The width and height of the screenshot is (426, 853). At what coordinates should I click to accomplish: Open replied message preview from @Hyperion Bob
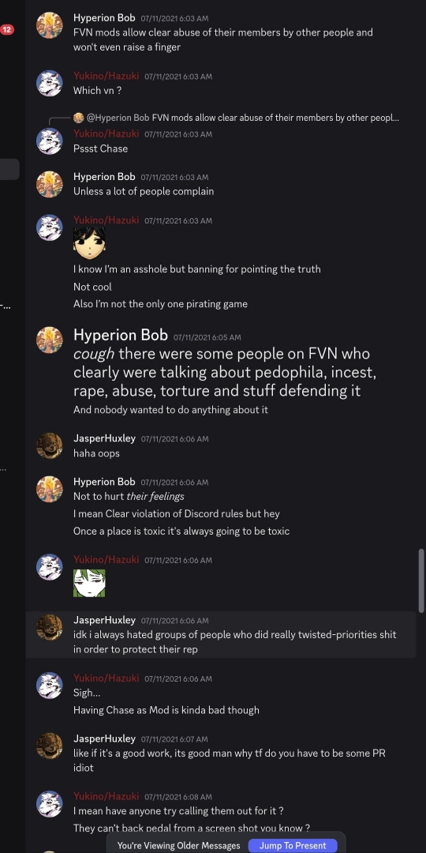(x=237, y=118)
